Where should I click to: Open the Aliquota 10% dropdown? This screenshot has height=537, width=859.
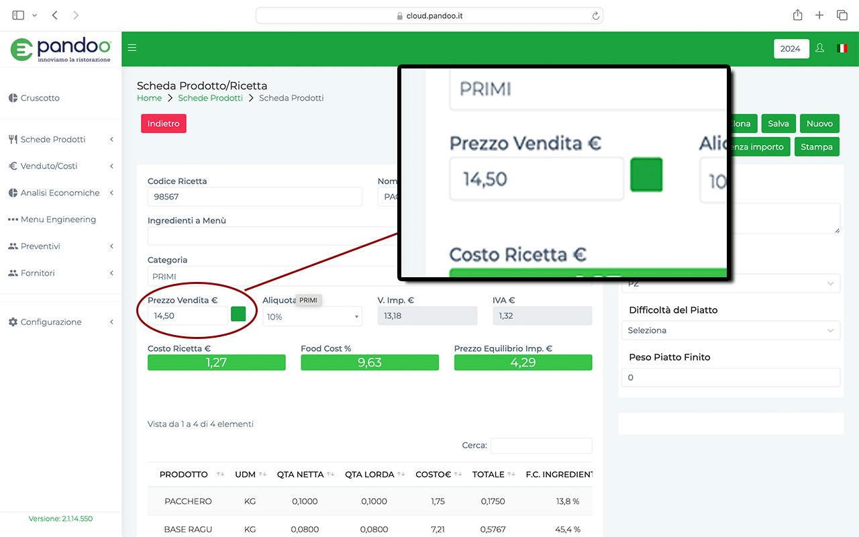coord(312,316)
